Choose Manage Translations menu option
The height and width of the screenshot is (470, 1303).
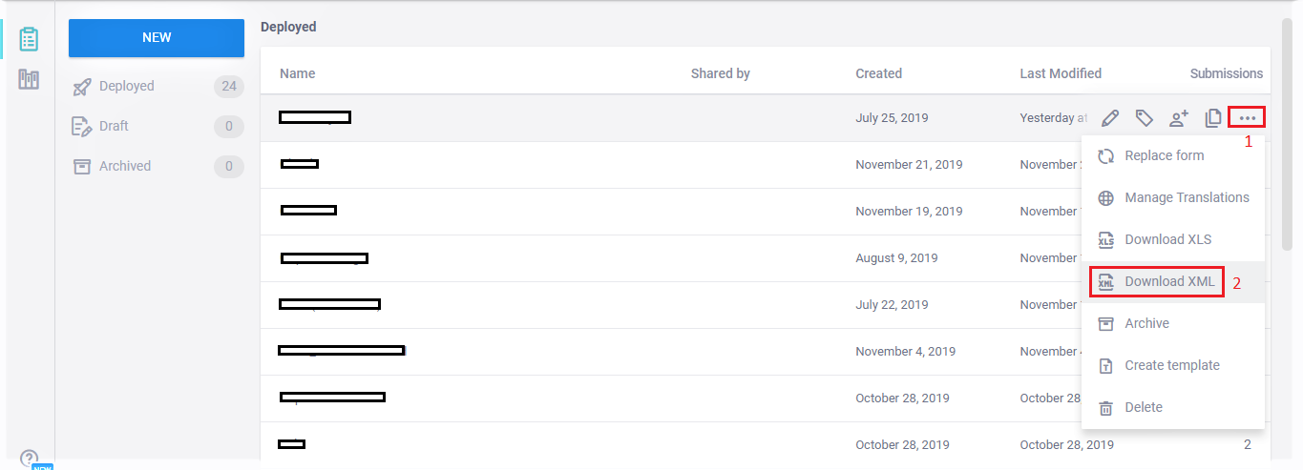coord(1186,197)
